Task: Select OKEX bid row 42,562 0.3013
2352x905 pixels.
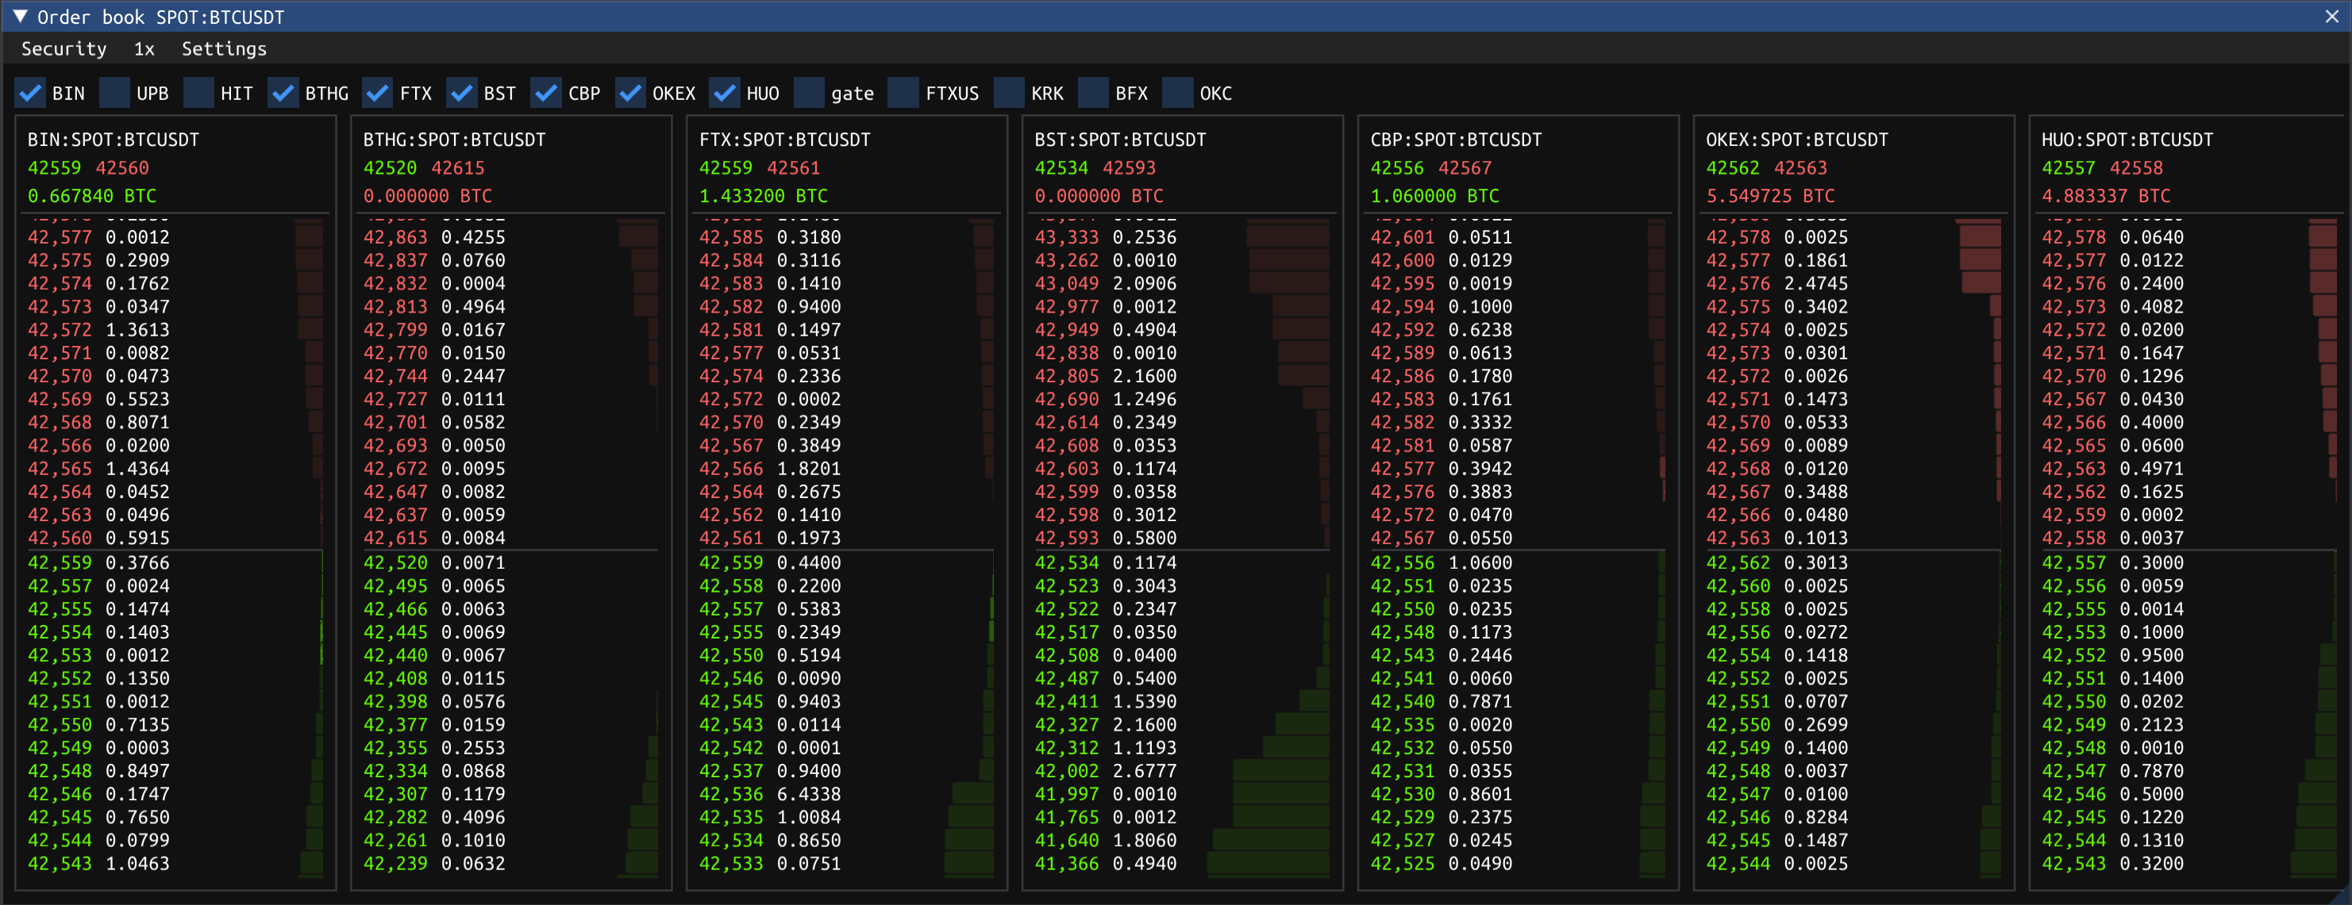Action: click(1853, 563)
